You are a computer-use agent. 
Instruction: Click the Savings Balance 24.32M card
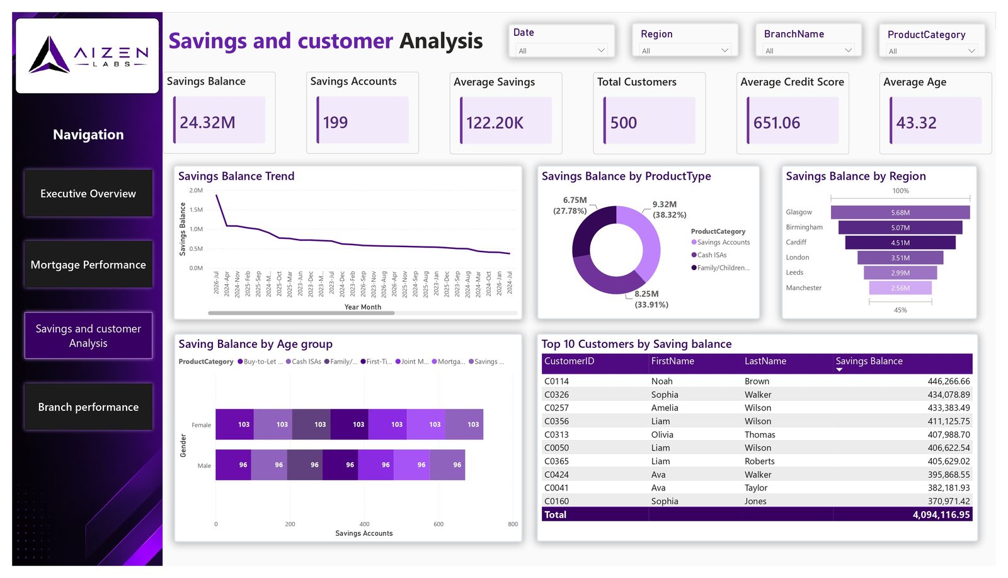coord(219,113)
